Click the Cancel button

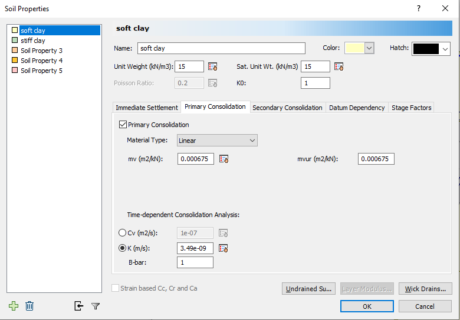tap(425, 306)
